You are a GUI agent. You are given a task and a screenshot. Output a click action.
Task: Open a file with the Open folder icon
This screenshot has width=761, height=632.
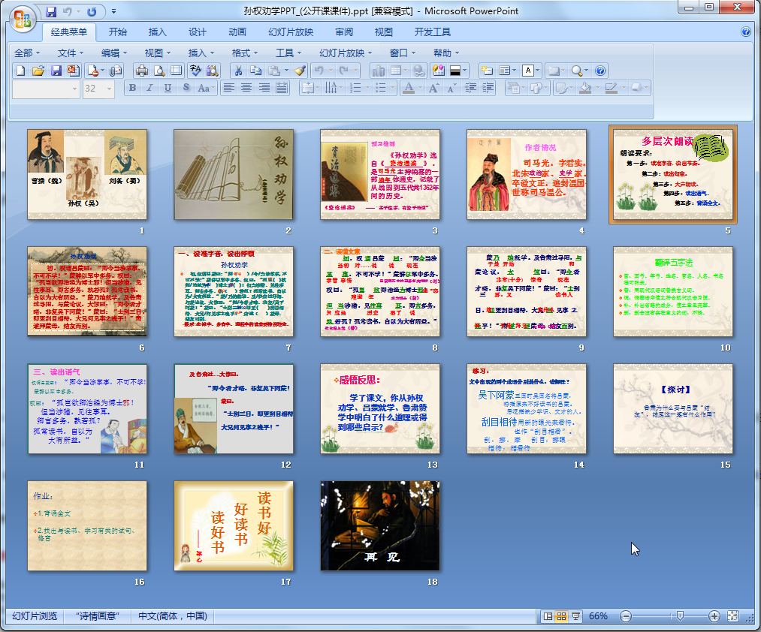(x=38, y=71)
